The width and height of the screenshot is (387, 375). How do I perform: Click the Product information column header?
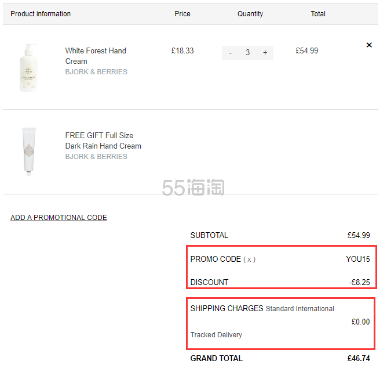coord(41,14)
